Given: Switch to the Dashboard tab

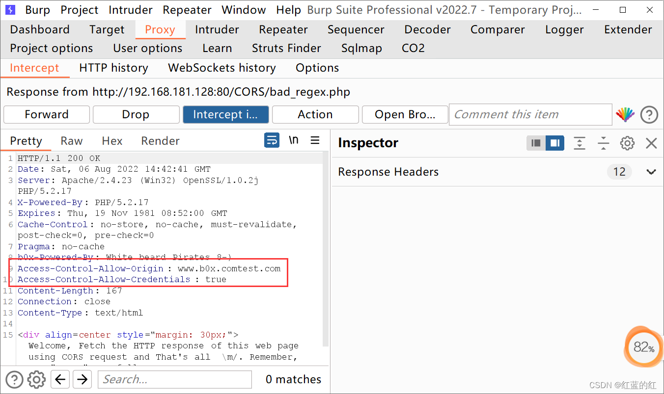Looking at the screenshot, I should click(x=40, y=29).
